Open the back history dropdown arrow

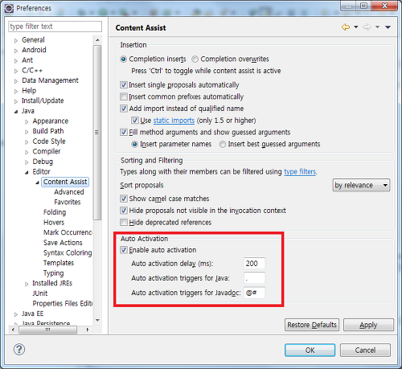tap(356, 27)
